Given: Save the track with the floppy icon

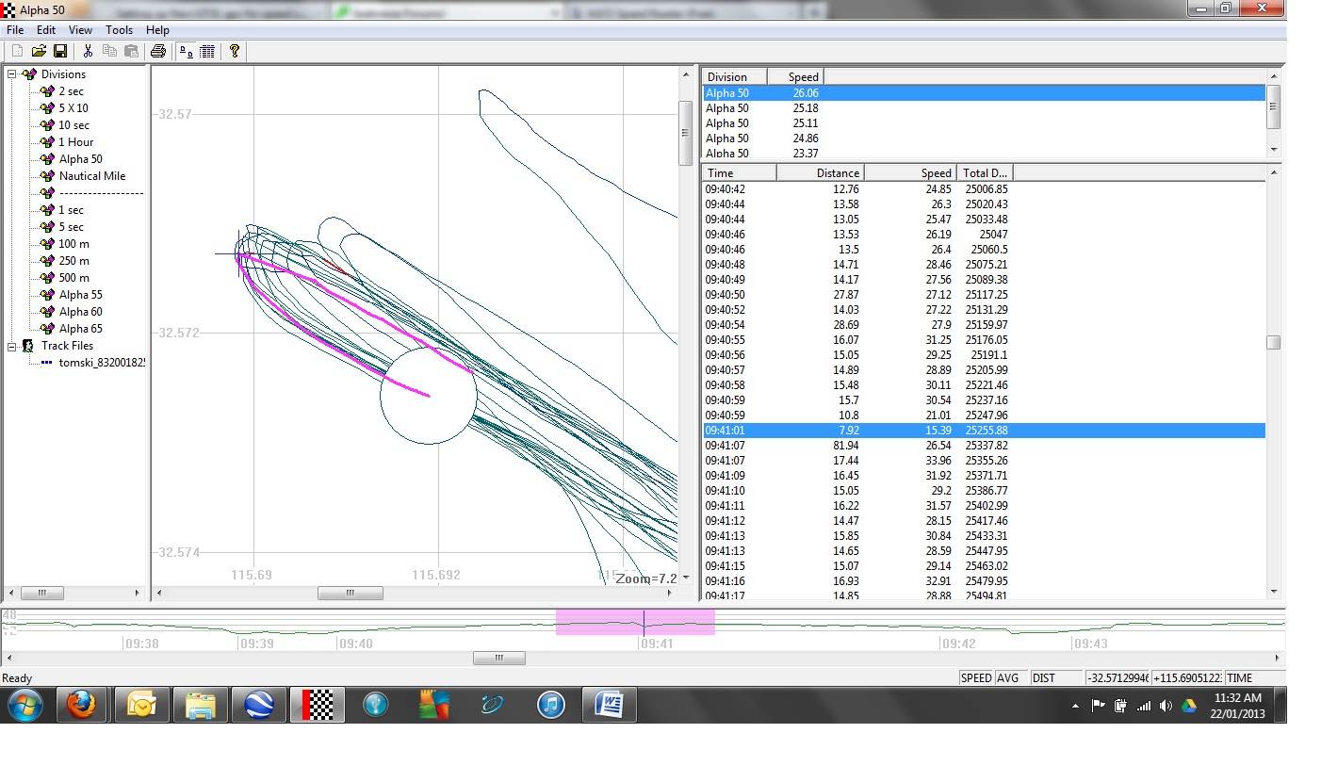Looking at the screenshot, I should [x=59, y=51].
